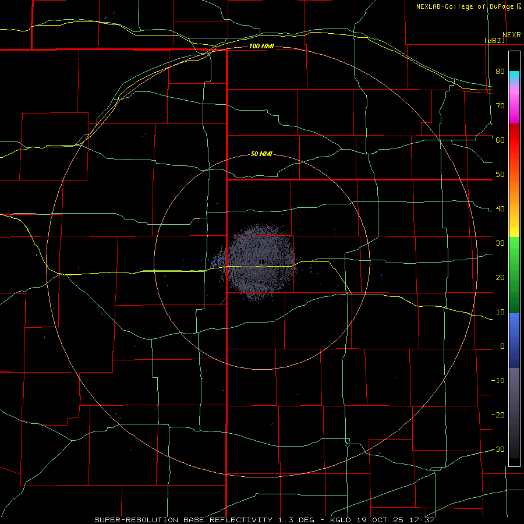Click the 100 NMI range ring label

tap(261, 46)
